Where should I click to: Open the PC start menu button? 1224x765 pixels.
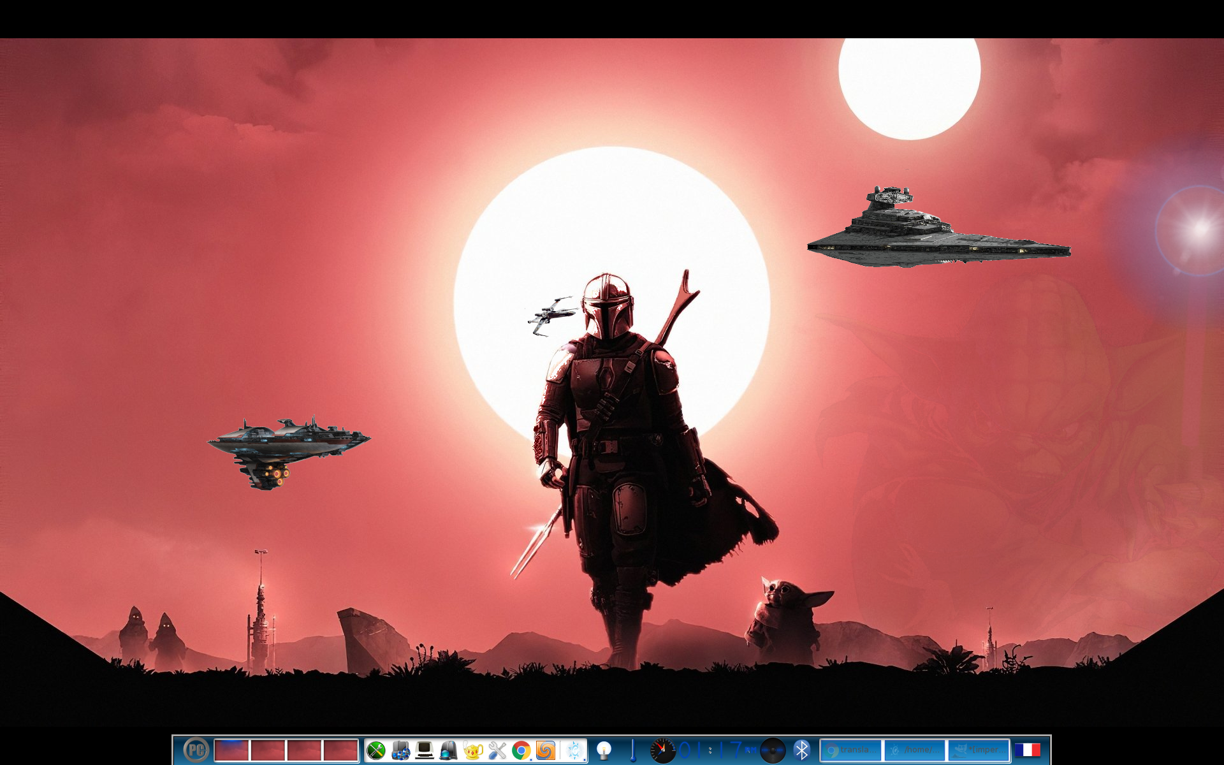196,750
